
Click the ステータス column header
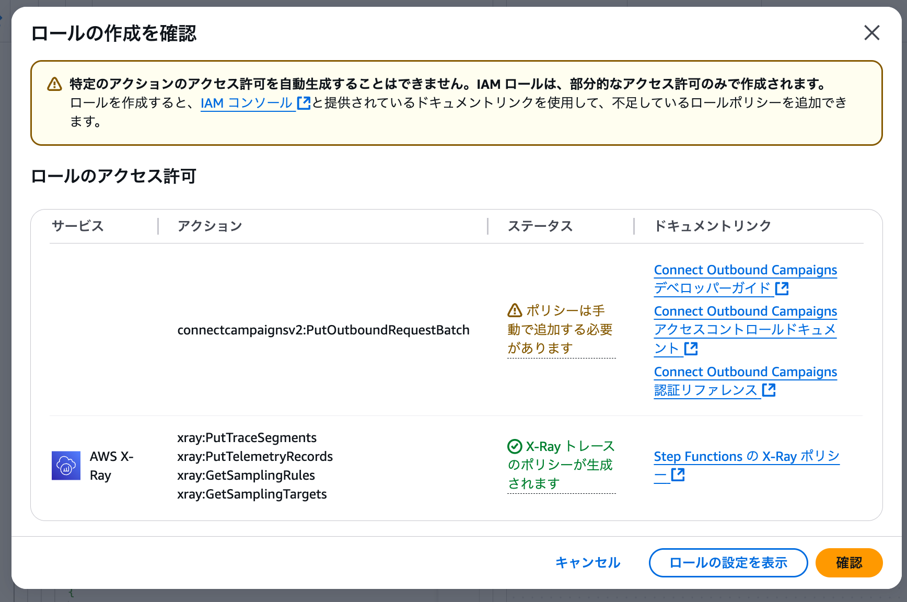[x=540, y=226]
